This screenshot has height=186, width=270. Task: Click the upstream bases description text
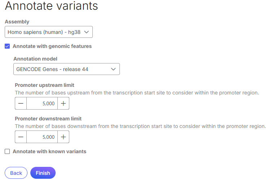point(137,93)
